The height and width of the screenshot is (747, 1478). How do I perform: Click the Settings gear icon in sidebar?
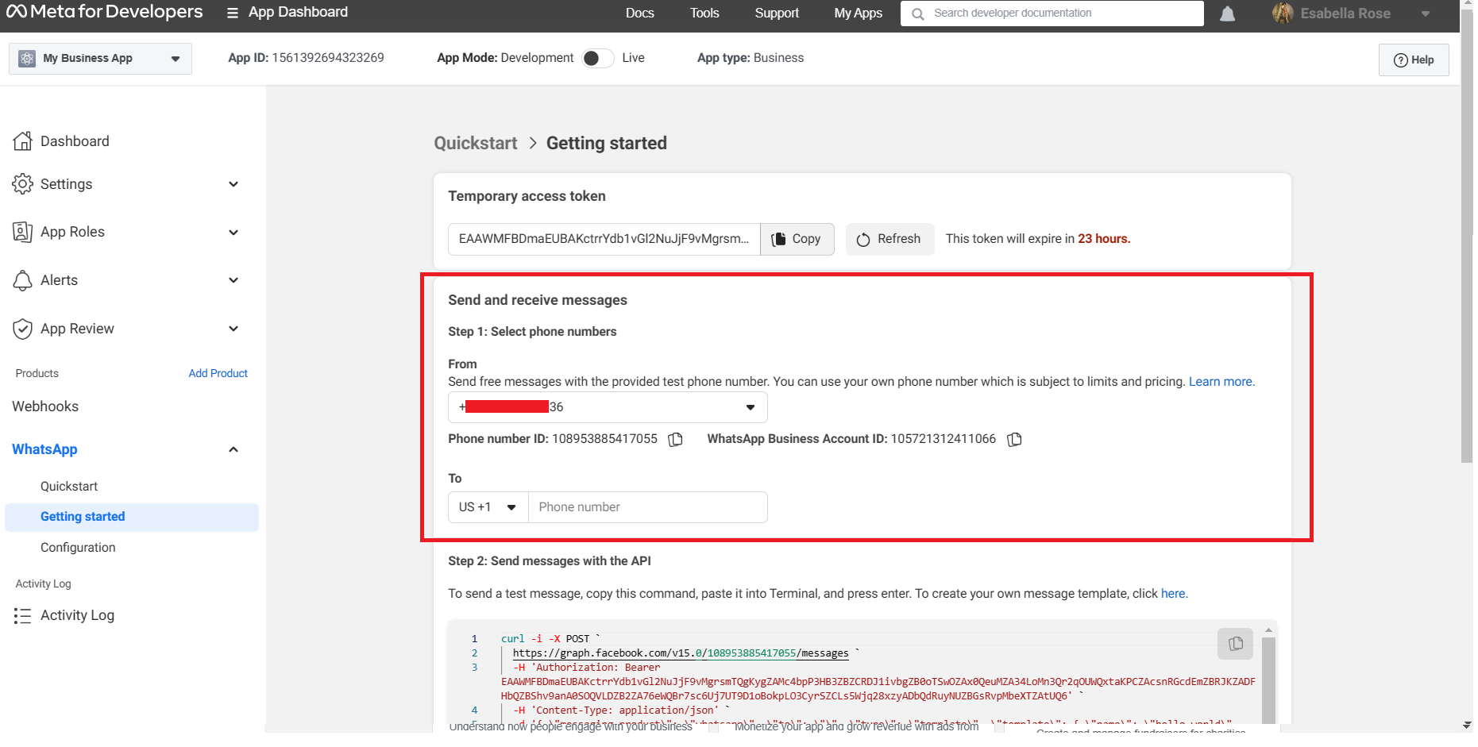22,184
